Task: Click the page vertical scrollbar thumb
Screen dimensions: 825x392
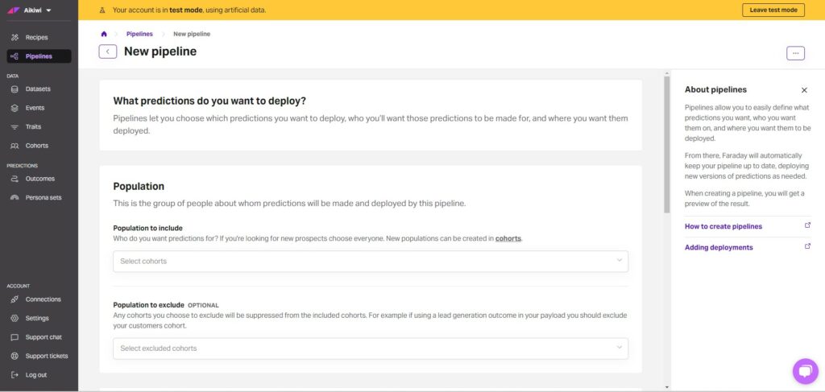Action: click(666, 145)
